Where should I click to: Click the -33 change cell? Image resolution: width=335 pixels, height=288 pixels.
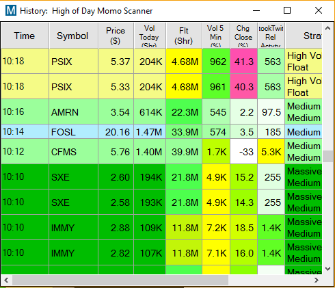pyautogui.click(x=243, y=152)
